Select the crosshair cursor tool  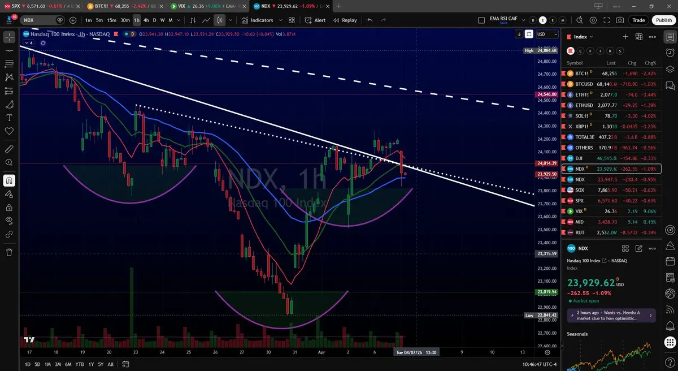9,37
